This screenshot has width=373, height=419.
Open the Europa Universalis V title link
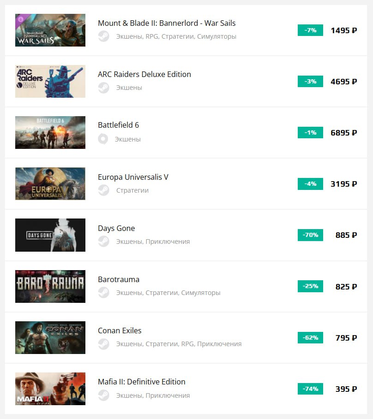(x=133, y=177)
